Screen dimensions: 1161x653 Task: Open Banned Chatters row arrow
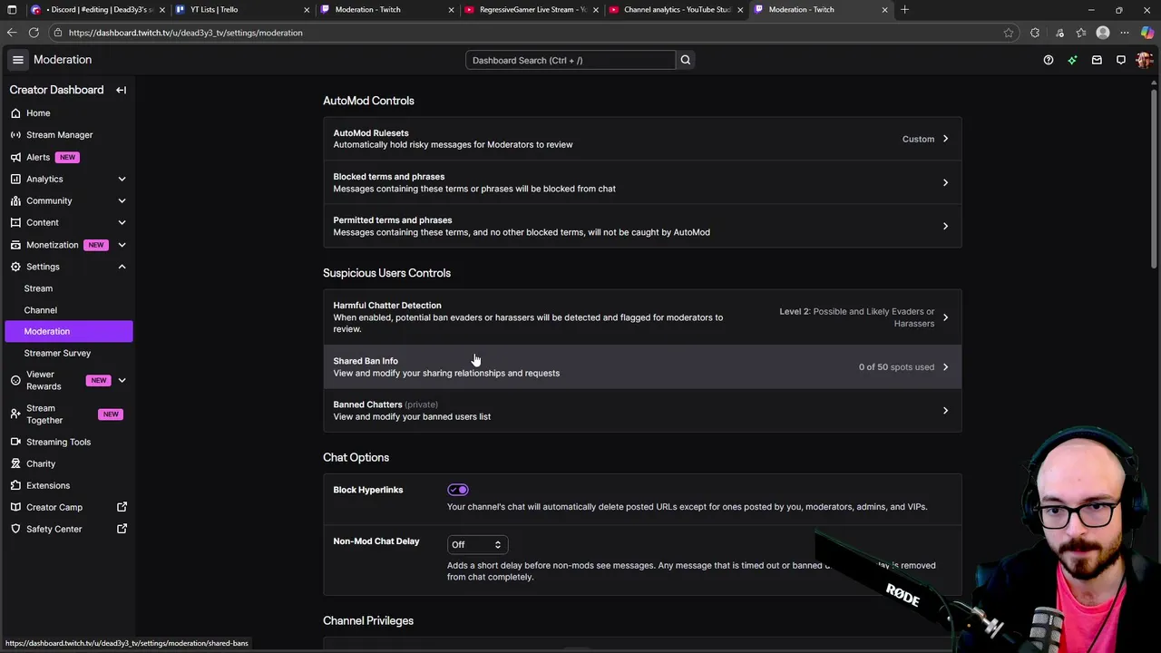pos(945,411)
